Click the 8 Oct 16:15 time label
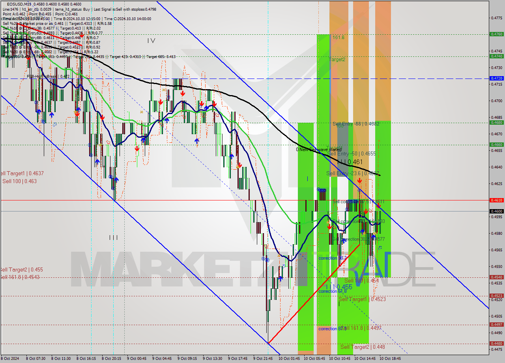Image resolution: width=505 pixels, height=363 pixels. pyautogui.click(x=86, y=359)
